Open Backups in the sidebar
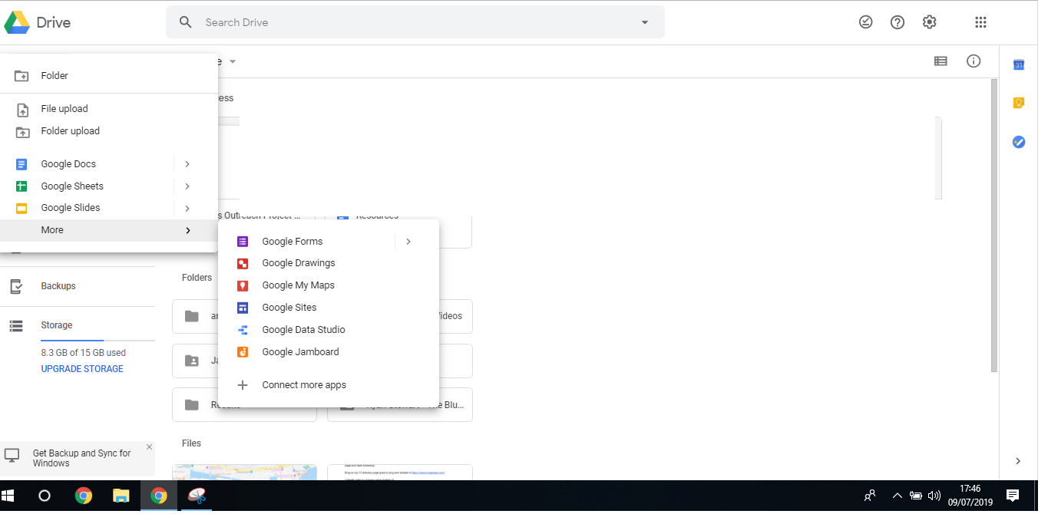 (x=58, y=286)
